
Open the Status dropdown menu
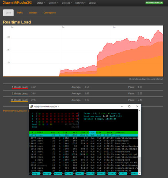[41, 3]
